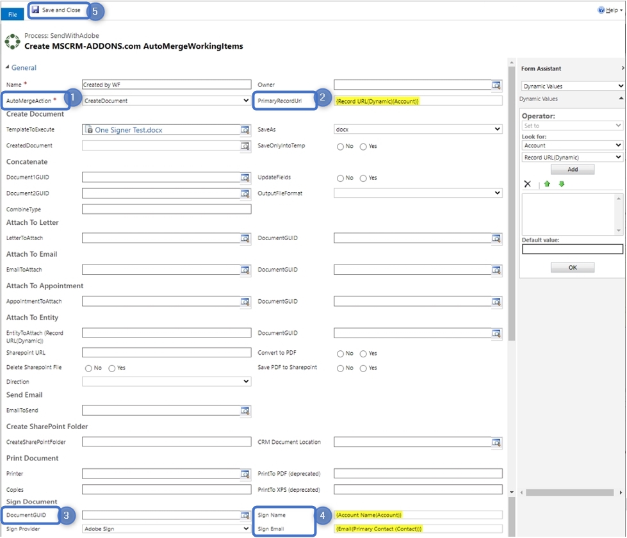The height and width of the screenshot is (538, 627).
Task: Click the Printer lookup icon
Action: point(245,474)
